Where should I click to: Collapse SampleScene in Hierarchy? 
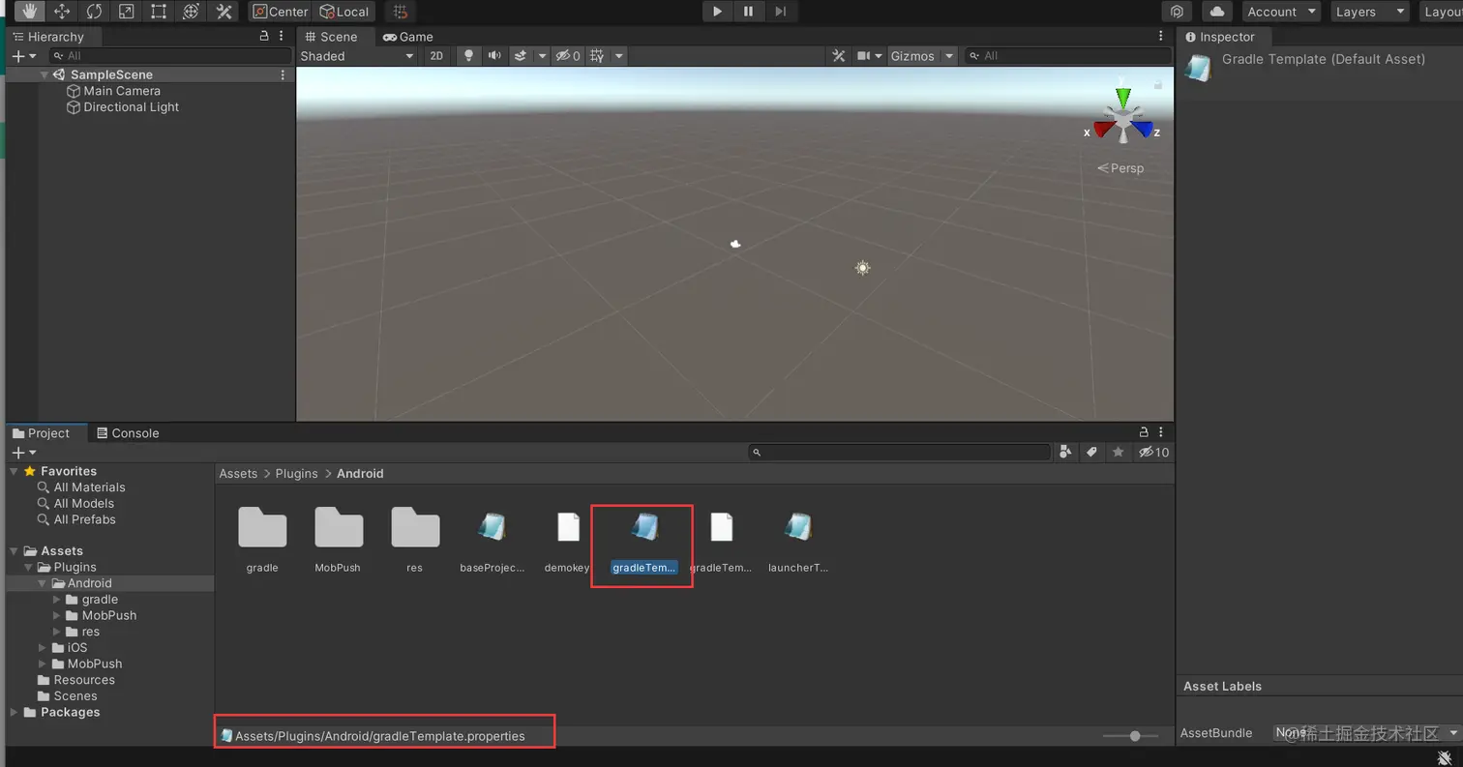[x=45, y=74]
